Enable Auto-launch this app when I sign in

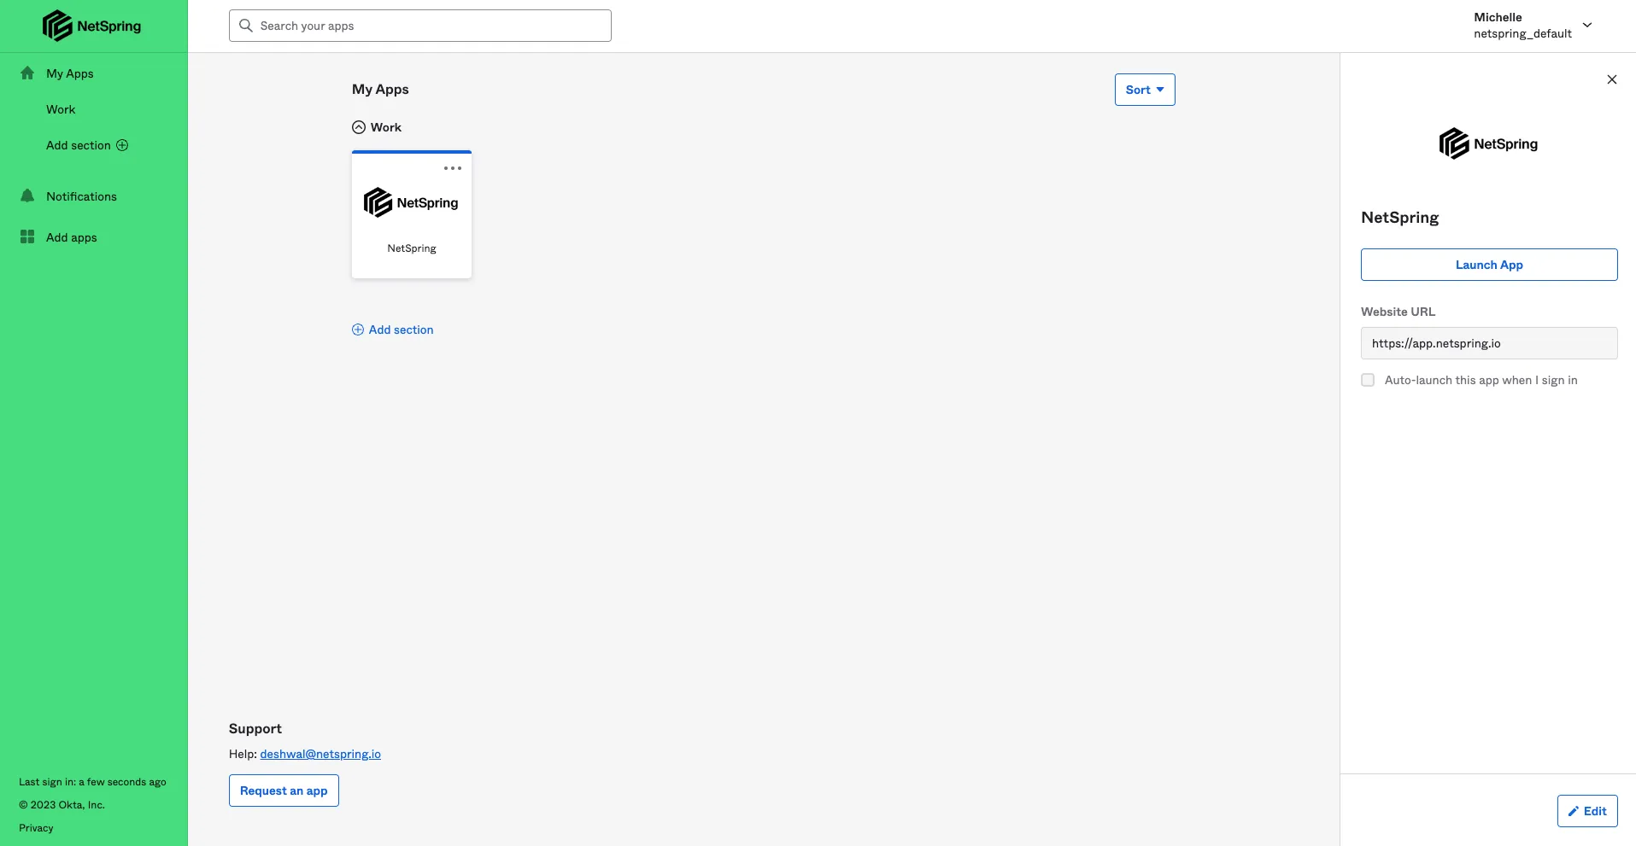click(x=1368, y=380)
